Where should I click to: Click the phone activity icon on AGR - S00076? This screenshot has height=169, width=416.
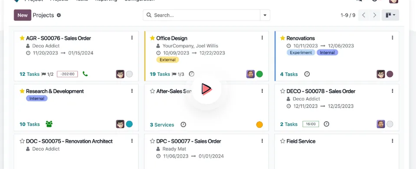[x=85, y=74]
